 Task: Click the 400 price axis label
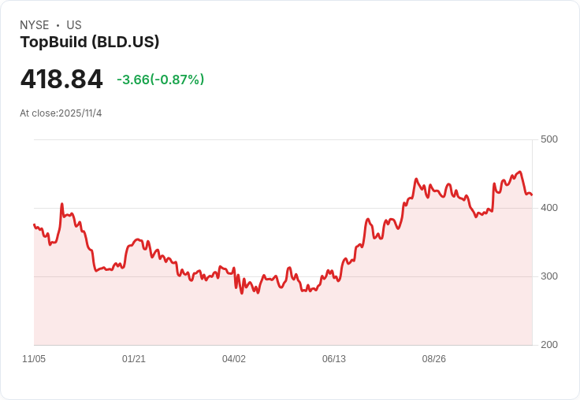[x=549, y=208]
